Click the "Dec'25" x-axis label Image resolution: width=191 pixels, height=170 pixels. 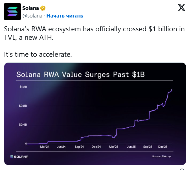tap(163, 147)
